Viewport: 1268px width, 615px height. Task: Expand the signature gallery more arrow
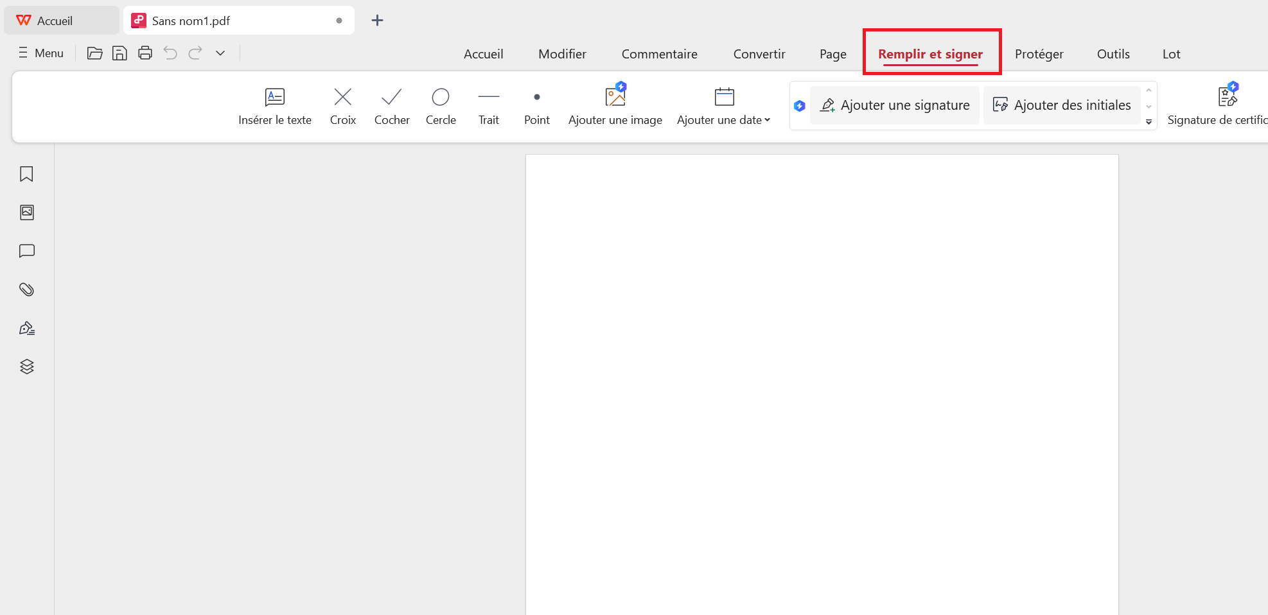pyautogui.click(x=1149, y=122)
